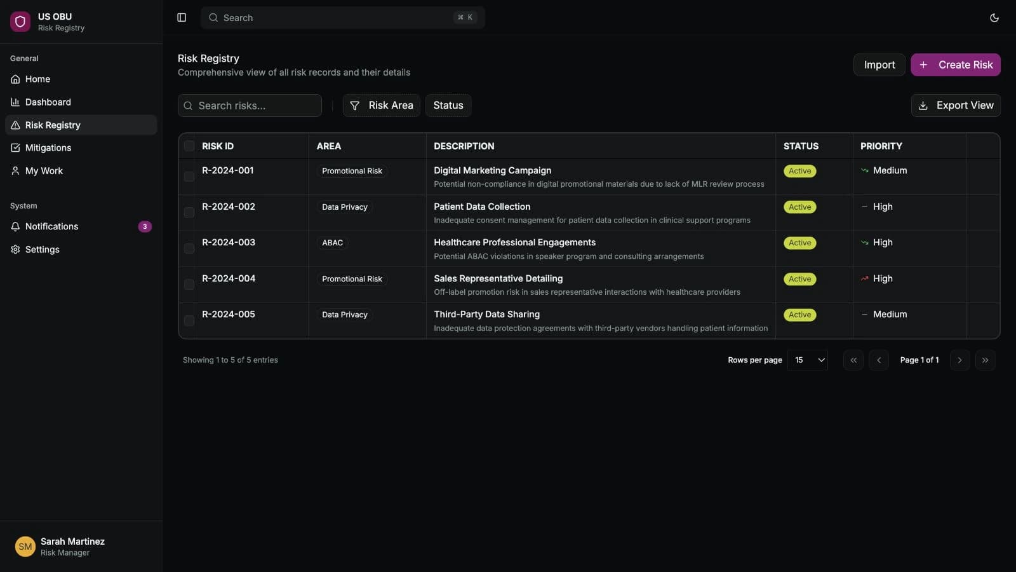Click the notifications badge showing 3
Screen dimensions: 1016x572
pos(145,227)
